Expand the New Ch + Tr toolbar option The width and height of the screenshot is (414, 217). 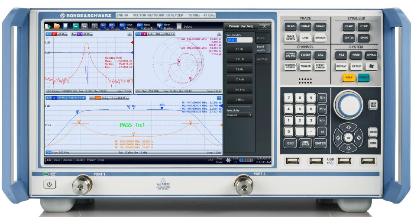(x=141, y=26)
